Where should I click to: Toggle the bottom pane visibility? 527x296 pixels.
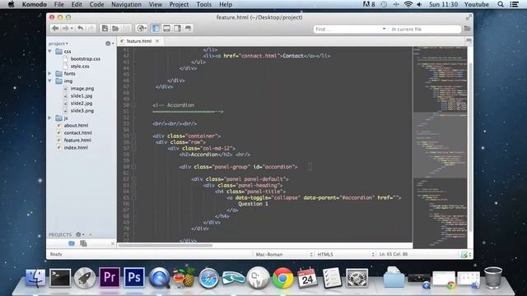tap(166, 29)
